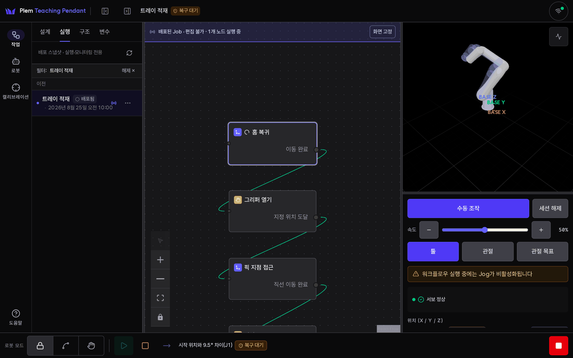573x358 pixels.
Task: Open the 도움말 help icon
Action: pos(16,317)
